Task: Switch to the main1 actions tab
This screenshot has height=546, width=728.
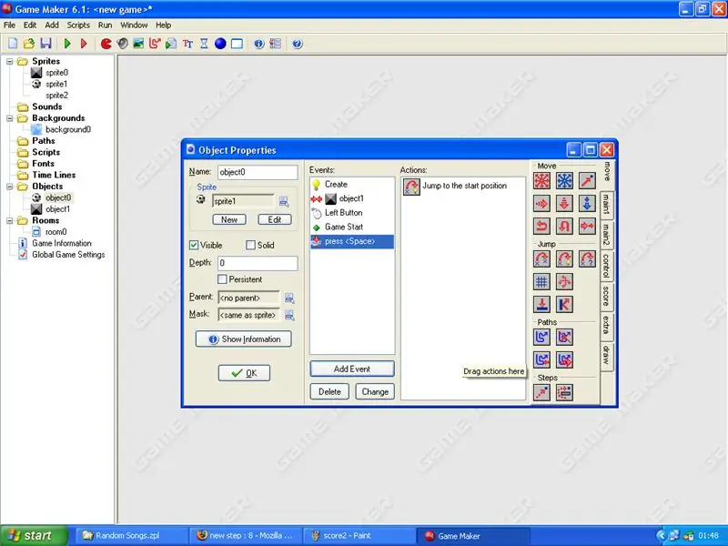Action: 606,204
